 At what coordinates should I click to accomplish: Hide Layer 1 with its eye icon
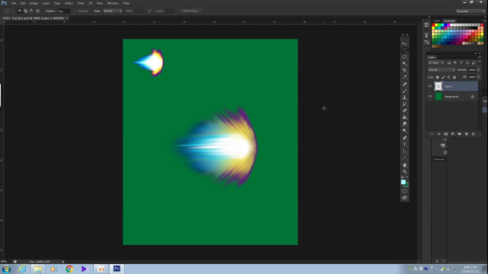430,86
